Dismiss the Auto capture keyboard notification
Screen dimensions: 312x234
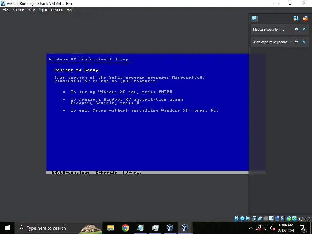point(304,42)
